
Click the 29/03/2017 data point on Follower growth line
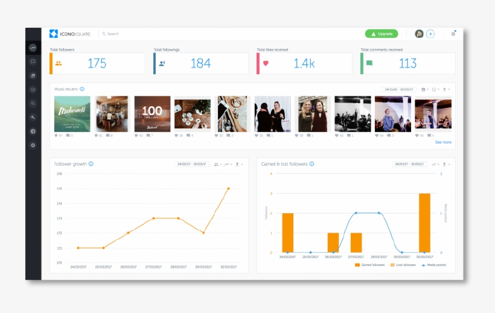[x=203, y=233]
